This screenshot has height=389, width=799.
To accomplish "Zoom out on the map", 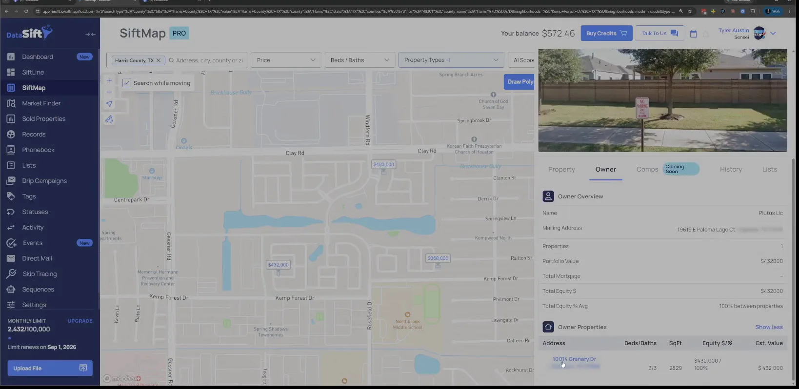I will (109, 92).
